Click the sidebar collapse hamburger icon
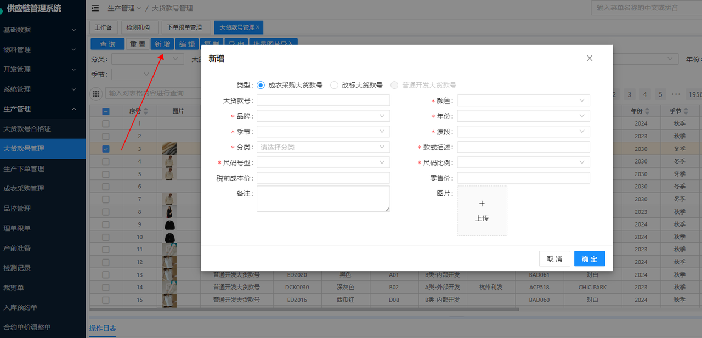This screenshot has width=702, height=338. point(95,8)
